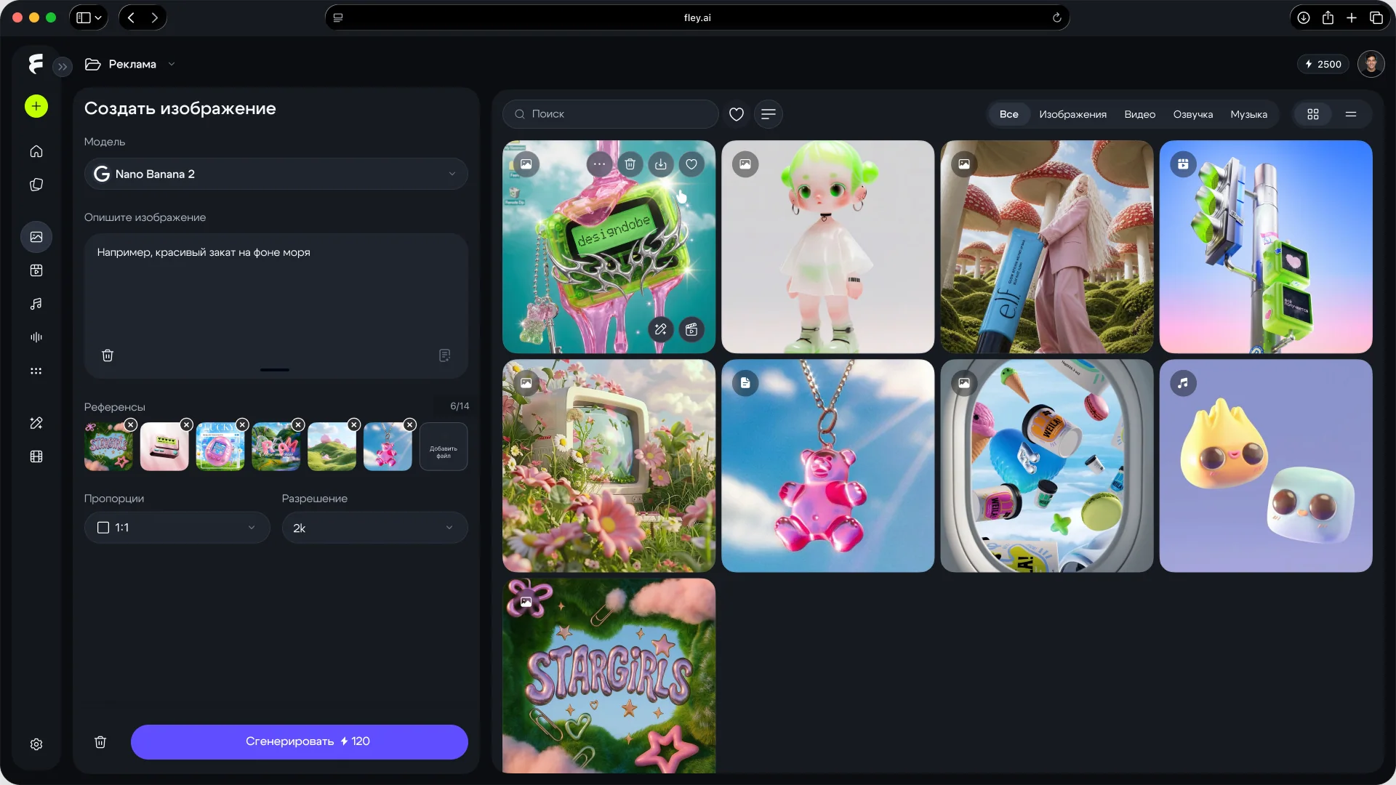Download the designdobe image via download icon

click(x=661, y=164)
